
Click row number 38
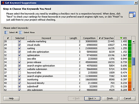5,76
